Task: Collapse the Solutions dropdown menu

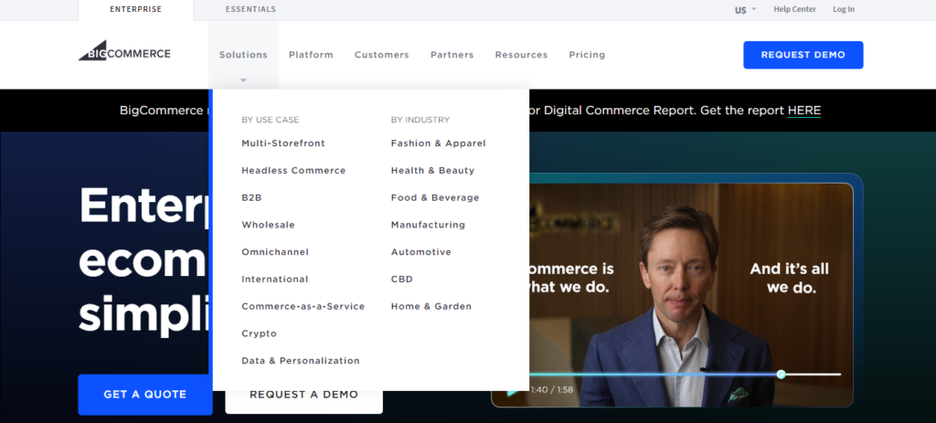Action: [243, 56]
